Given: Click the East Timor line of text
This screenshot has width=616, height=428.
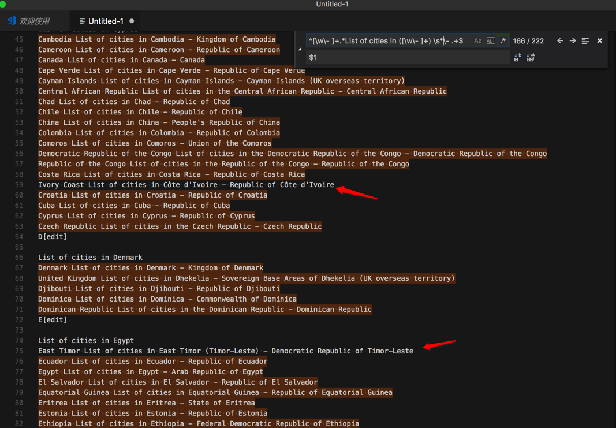Looking at the screenshot, I should [x=226, y=351].
